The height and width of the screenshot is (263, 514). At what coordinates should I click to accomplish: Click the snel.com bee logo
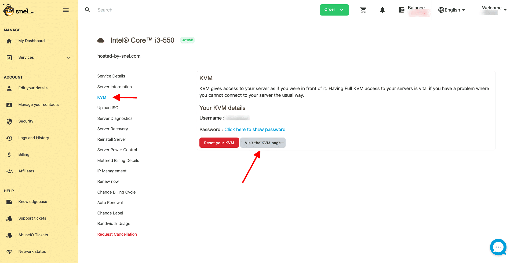click(19, 10)
